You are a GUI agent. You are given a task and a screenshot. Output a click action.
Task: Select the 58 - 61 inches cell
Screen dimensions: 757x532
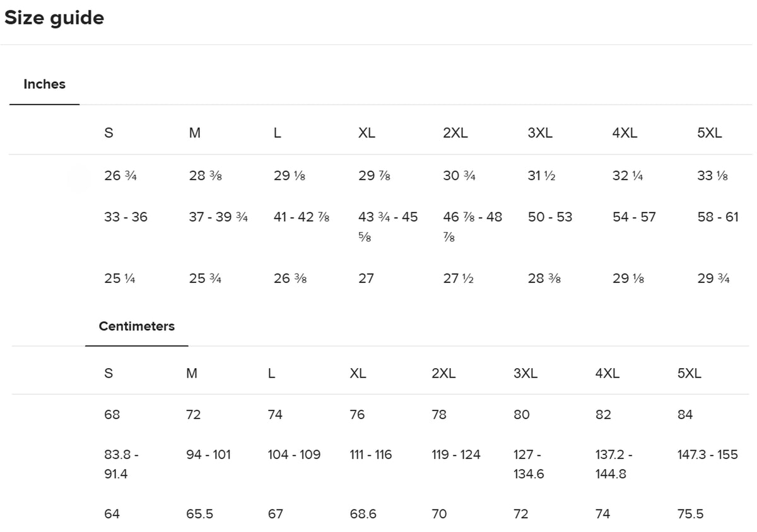(718, 217)
